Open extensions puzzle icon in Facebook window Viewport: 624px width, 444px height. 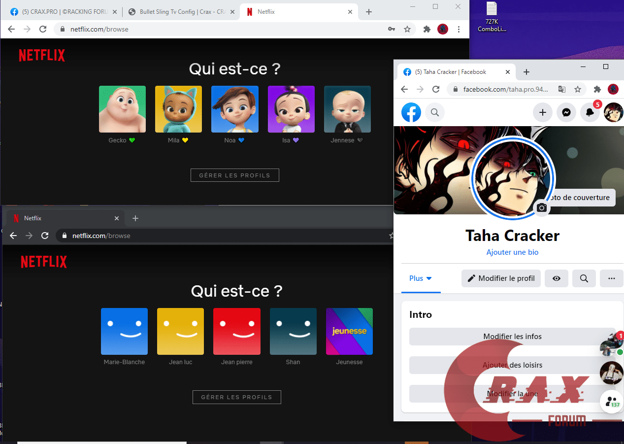point(597,89)
